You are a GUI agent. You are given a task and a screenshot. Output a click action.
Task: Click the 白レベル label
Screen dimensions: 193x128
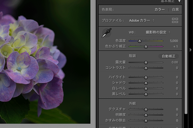point(119,88)
